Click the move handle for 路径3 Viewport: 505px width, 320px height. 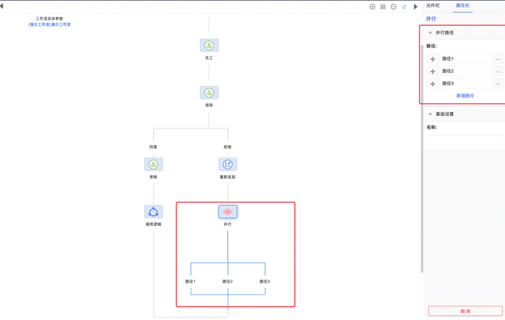tap(433, 84)
